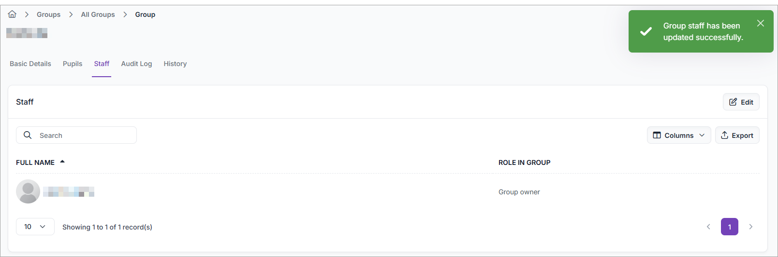Export the staff list
The image size is (778, 257).
coord(737,135)
